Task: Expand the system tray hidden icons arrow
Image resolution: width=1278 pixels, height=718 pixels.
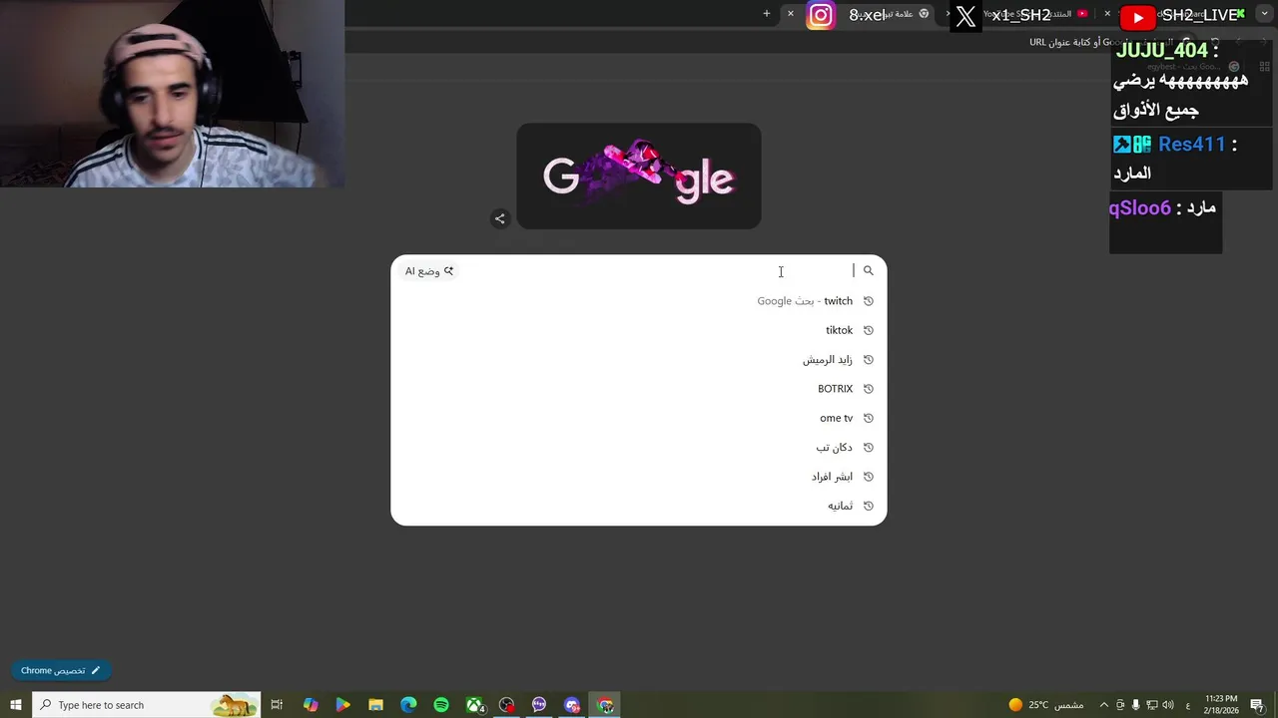Action: click(1103, 705)
